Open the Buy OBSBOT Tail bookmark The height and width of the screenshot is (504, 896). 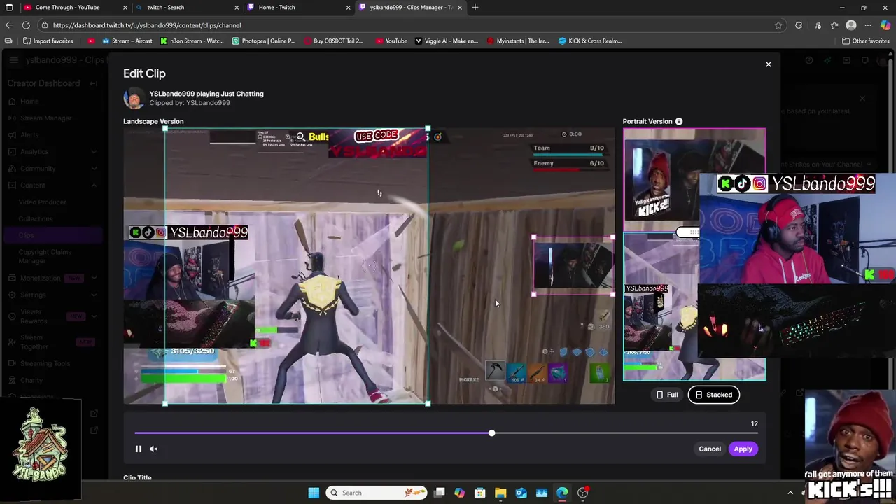pos(333,41)
